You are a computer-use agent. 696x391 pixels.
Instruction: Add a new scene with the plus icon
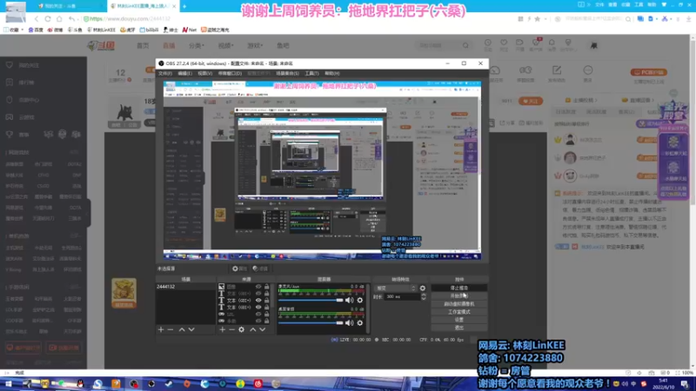(161, 329)
